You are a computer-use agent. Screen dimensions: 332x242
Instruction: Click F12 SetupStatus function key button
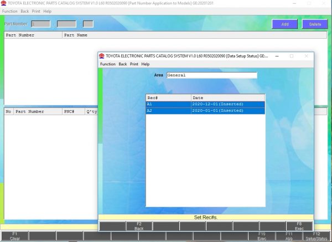(317, 236)
